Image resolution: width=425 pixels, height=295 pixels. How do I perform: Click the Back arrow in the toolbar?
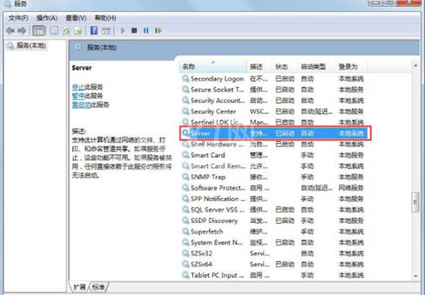pos(10,31)
